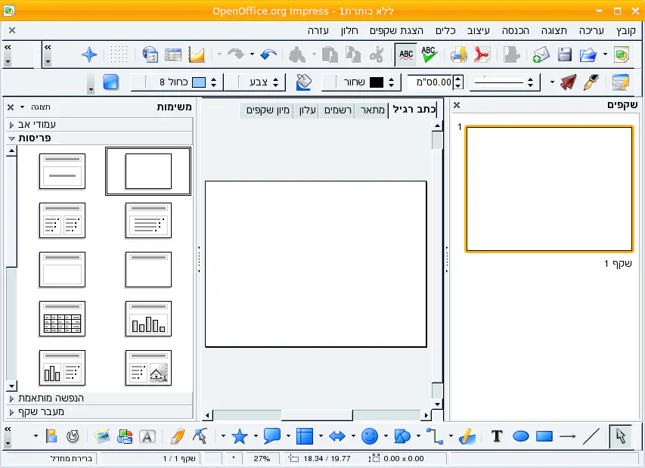Select the smiley Symbol Shapes tool
Screen dimensions: 645x468
pos(370,436)
